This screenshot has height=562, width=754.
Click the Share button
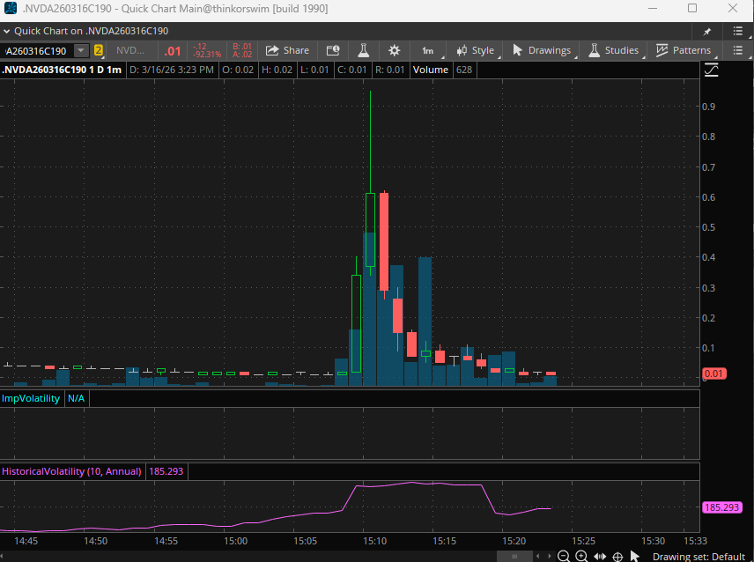(x=287, y=50)
